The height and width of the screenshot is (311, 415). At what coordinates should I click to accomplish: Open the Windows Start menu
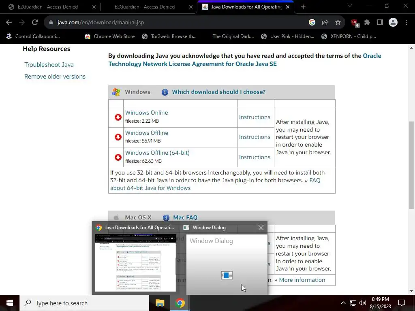pos(10,303)
